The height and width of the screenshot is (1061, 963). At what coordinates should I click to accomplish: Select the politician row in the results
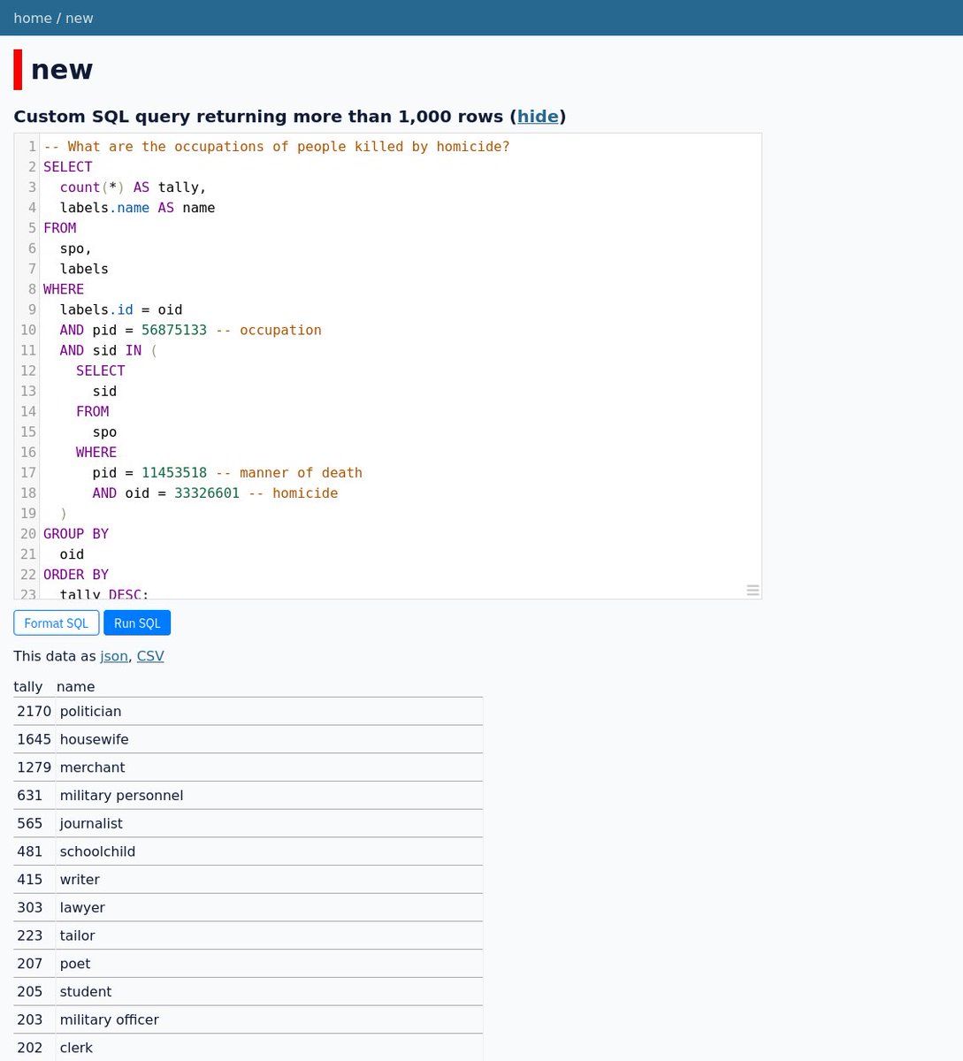click(x=90, y=712)
